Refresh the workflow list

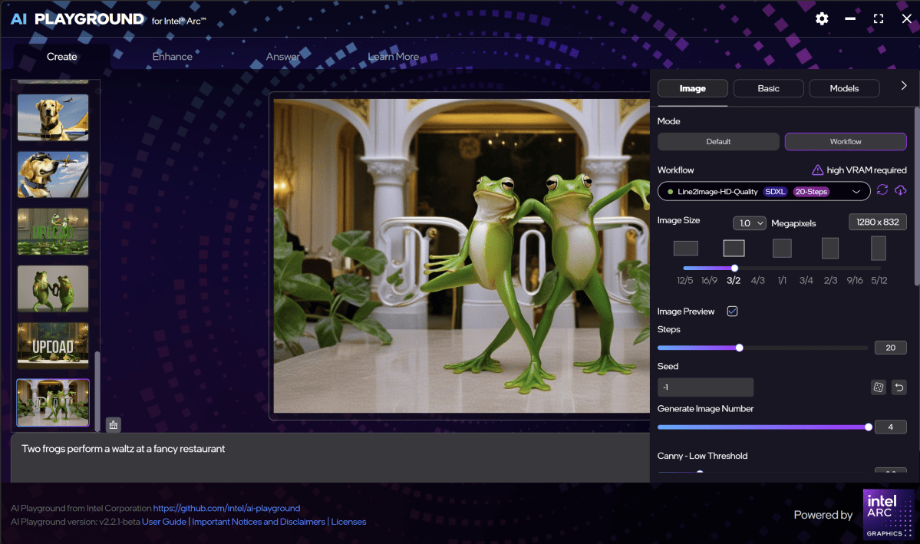(882, 190)
